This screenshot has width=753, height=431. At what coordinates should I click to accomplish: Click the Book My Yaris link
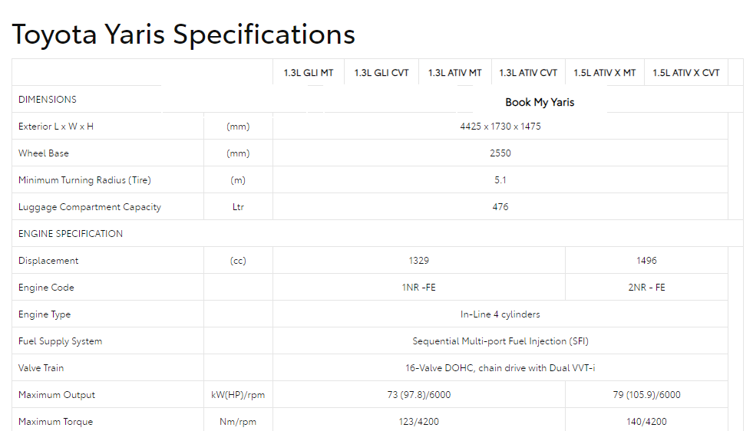(x=540, y=102)
